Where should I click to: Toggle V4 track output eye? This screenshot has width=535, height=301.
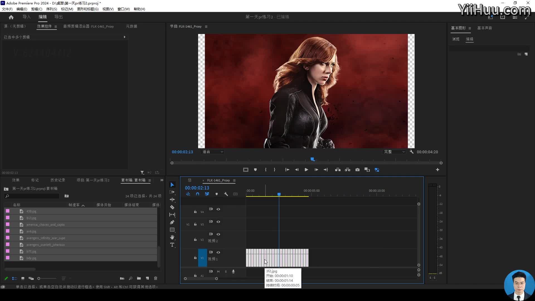(x=218, y=209)
